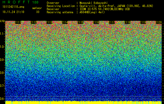This screenshot has width=164, height=104.
Task: Click the Ovserver label
Action: [x=53, y=3]
